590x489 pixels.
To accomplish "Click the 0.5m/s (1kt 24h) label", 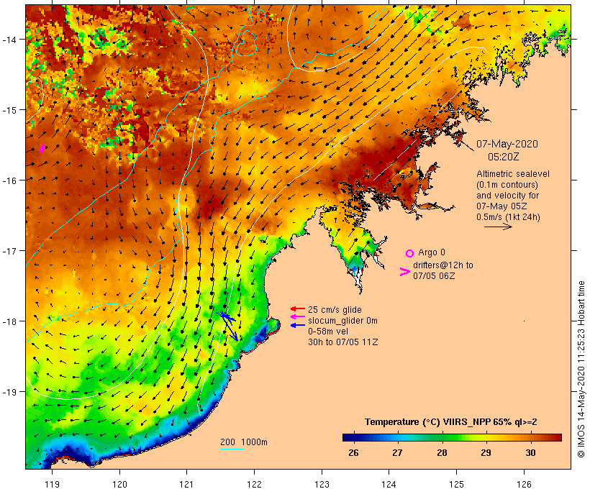I will click(508, 217).
